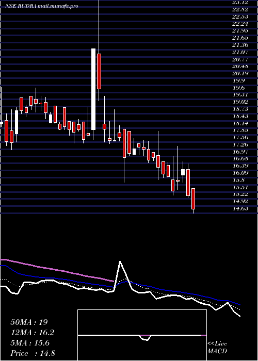Open the <<Live MACD label

coord(217,348)
